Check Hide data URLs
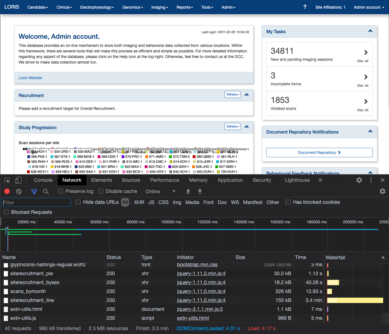 point(78,202)
